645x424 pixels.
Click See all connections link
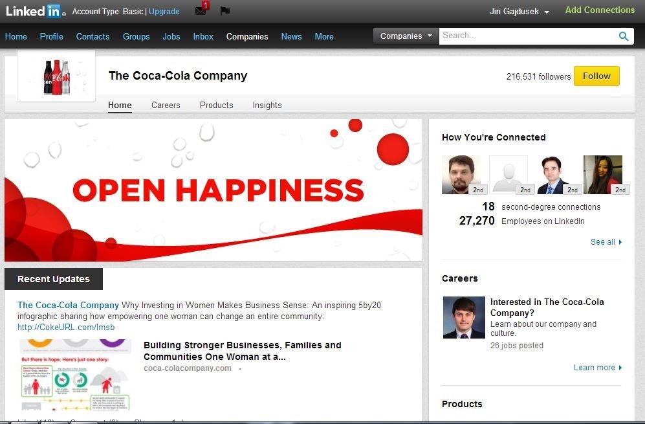[x=606, y=242]
